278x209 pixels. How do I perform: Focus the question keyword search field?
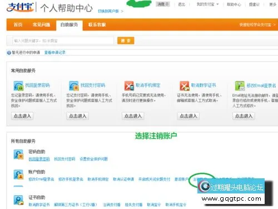pos(63,41)
